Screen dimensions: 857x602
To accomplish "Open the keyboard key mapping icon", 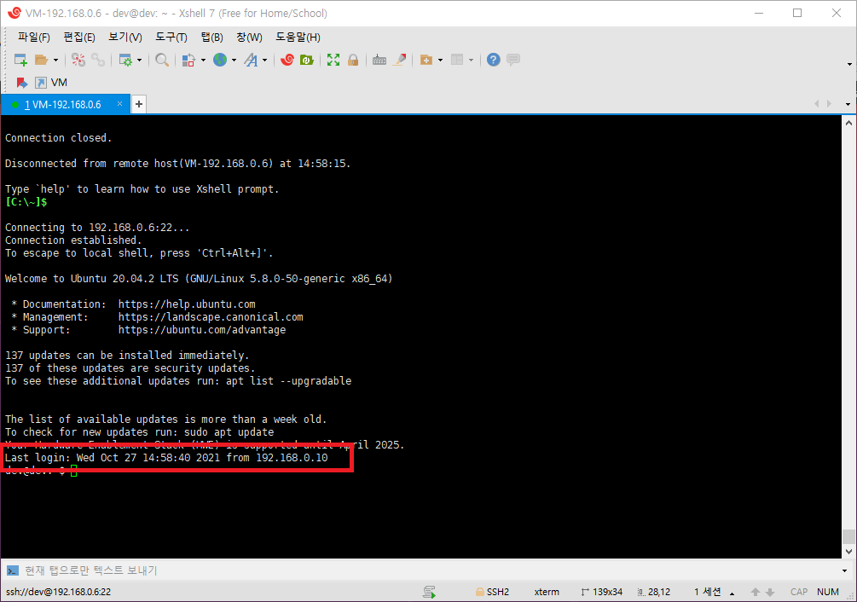I will [379, 60].
